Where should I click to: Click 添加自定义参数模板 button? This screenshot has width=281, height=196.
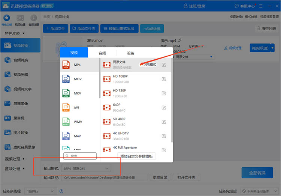136,156
